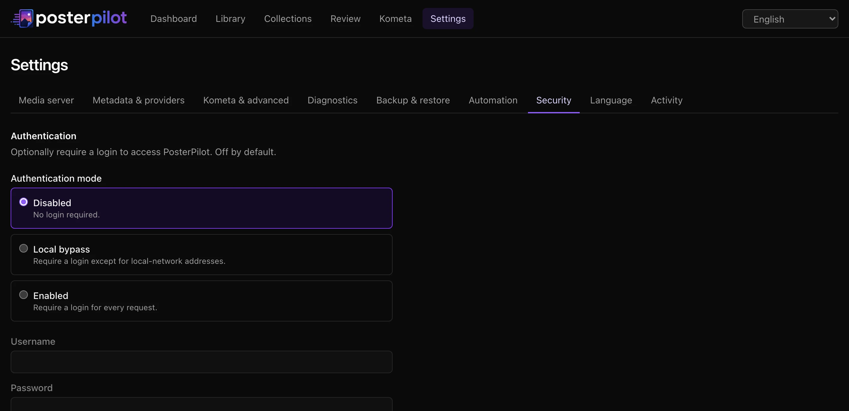The image size is (849, 411).
Task: Select Settings in the top navigation
Action: click(x=448, y=19)
